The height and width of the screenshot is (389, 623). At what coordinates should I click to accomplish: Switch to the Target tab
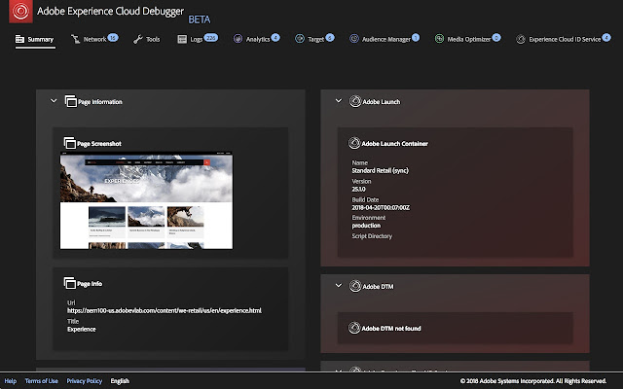pyautogui.click(x=314, y=39)
